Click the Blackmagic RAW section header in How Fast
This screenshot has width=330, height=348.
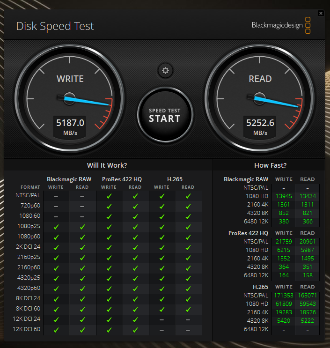pos(246,179)
